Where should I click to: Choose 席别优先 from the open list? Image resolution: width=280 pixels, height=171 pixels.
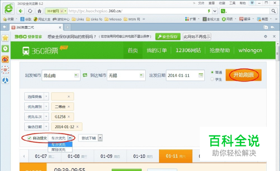pos(60,150)
